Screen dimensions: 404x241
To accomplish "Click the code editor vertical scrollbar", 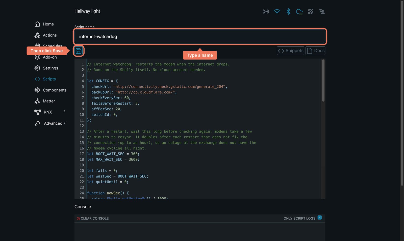I will click(x=323, y=81).
